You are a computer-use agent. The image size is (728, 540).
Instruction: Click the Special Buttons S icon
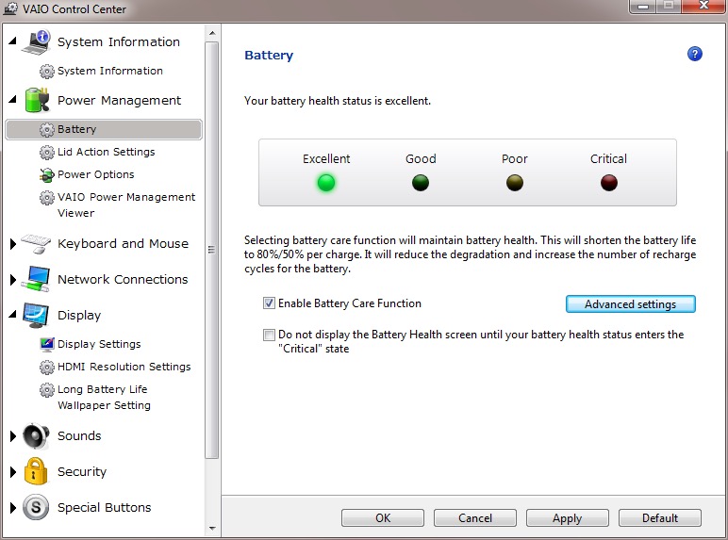(36, 507)
